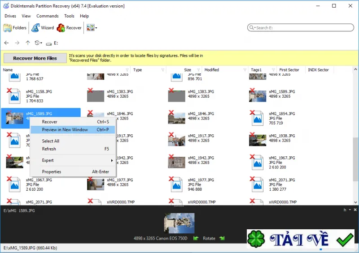Open the Commands menu

[48, 16]
